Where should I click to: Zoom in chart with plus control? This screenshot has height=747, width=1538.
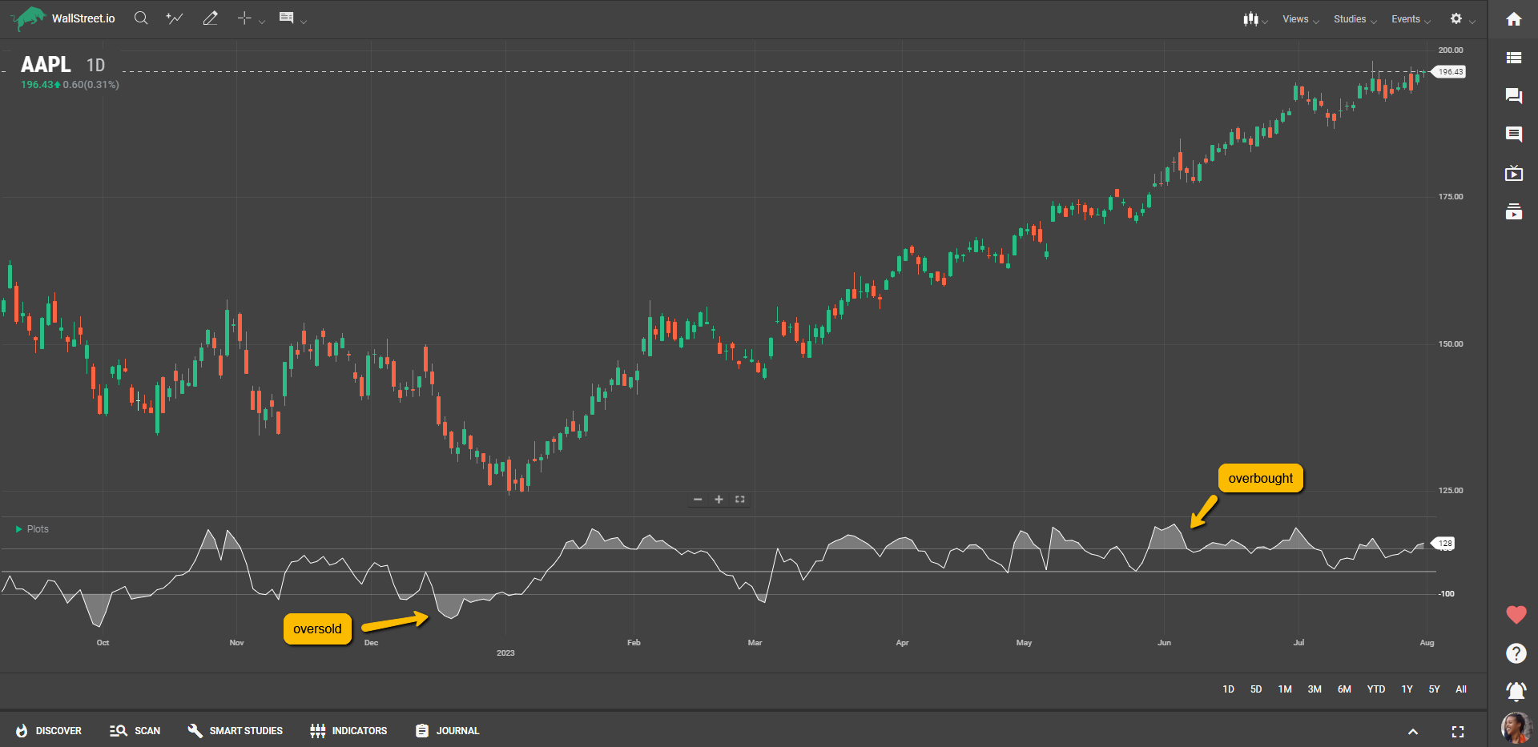coord(719,500)
